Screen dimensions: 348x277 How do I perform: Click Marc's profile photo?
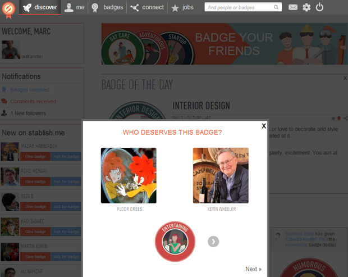coord(11,49)
